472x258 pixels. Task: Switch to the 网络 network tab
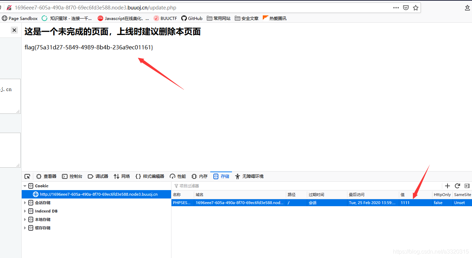(x=122, y=176)
